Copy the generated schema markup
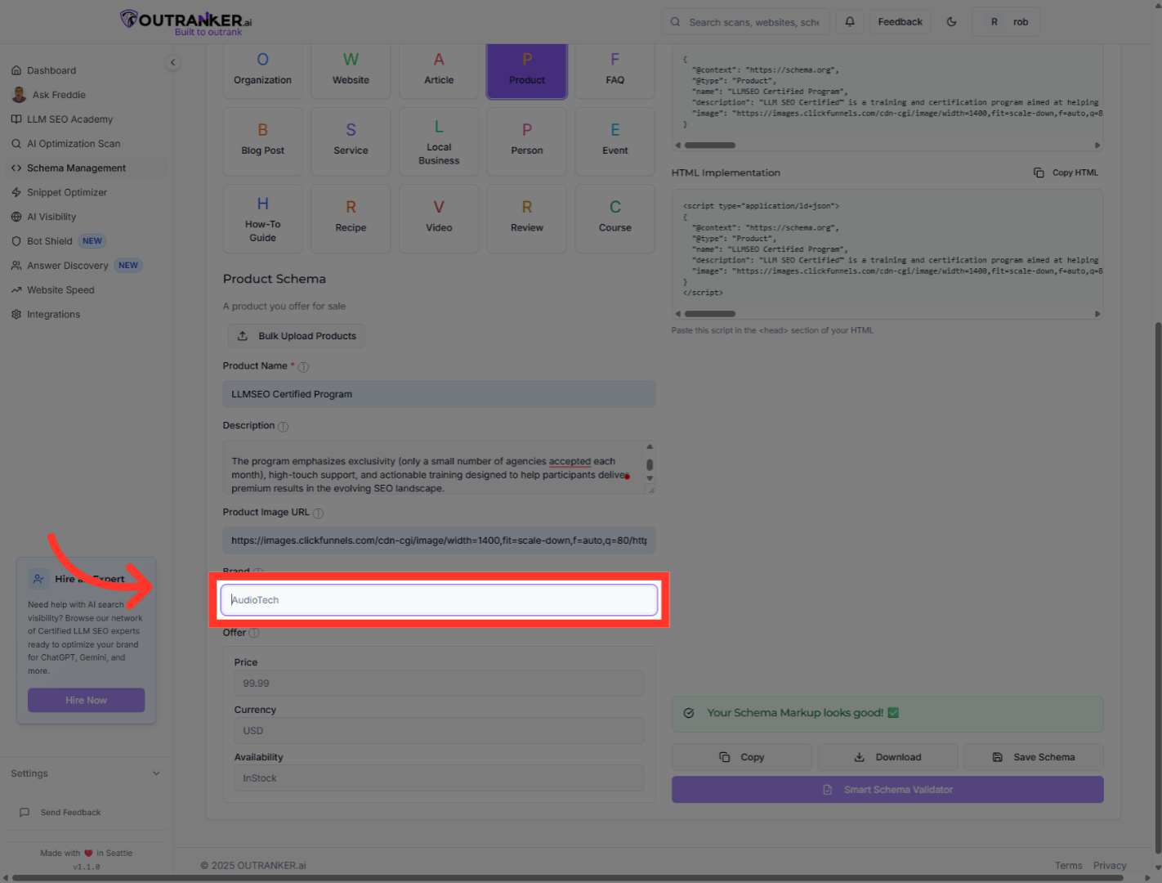The width and height of the screenshot is (1162, 883). coord(742,757)
